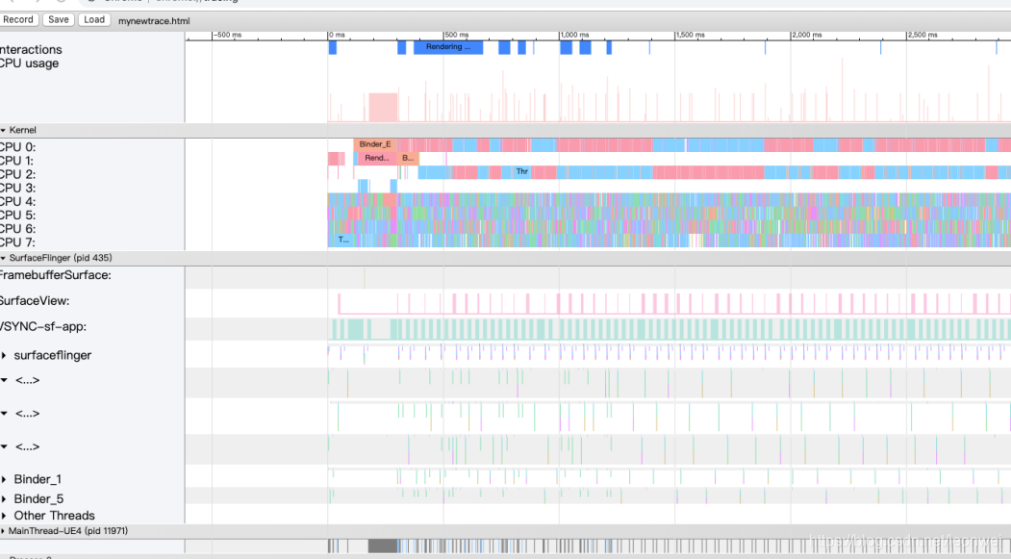Expand the surfaceflinger thread row
This screenshot has height=559, width=1011.
pyautogui.click(x=4, y=356)
